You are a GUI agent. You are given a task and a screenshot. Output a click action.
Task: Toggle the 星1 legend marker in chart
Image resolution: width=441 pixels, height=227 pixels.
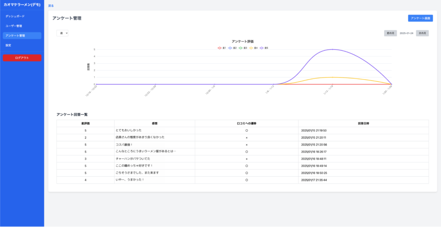tap(222, 48)
